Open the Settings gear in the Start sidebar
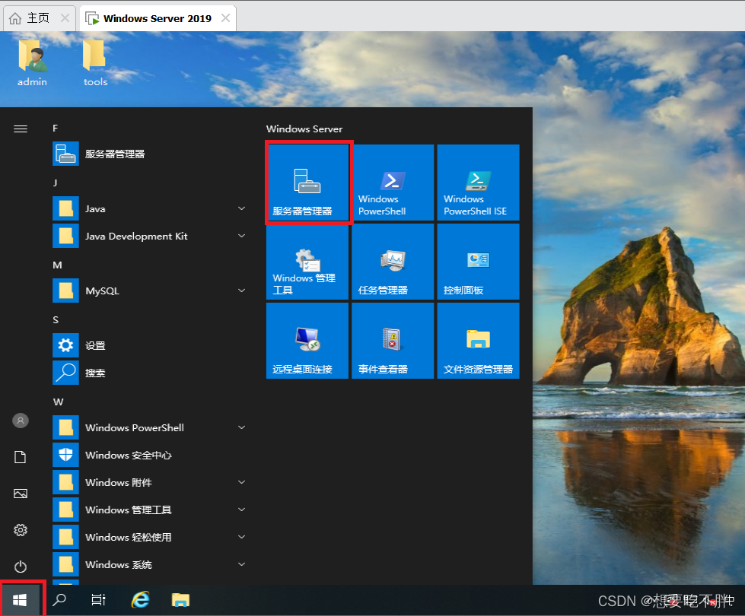 tap(21, 530)
